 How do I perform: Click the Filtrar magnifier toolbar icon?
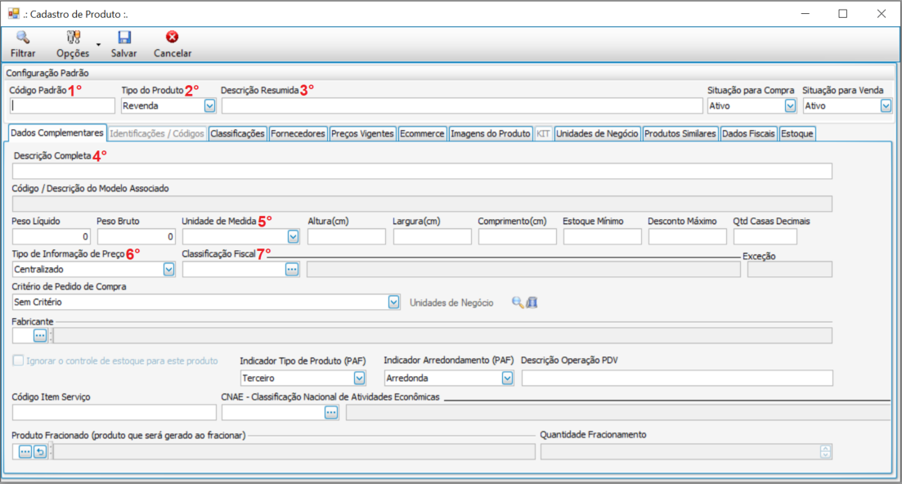click(23, 38)
